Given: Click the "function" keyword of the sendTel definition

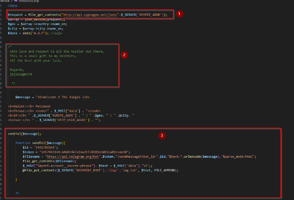Looking at the screenshot, I should (x=23, y=143).
